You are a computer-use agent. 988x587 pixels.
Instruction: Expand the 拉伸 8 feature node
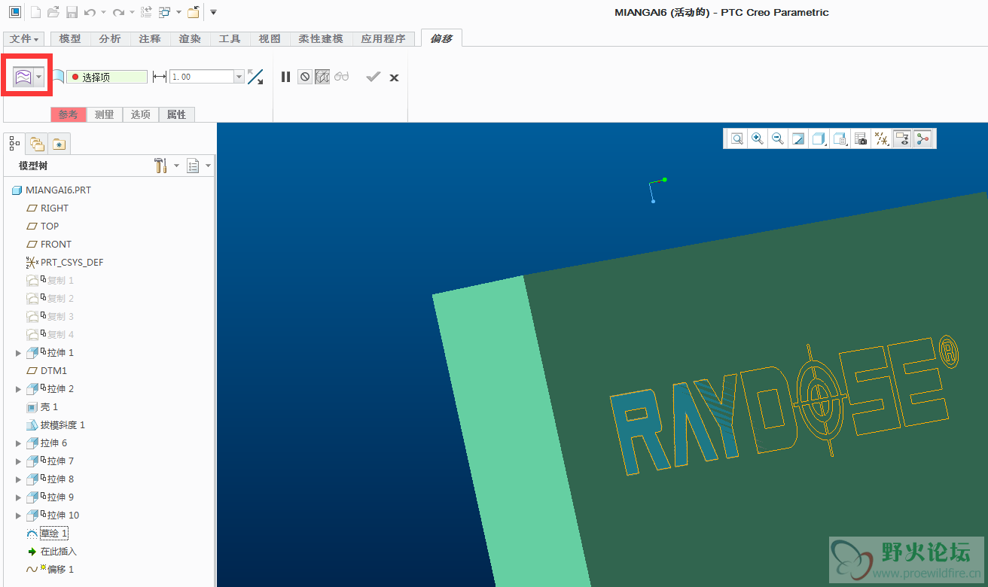tap(19, 479)
